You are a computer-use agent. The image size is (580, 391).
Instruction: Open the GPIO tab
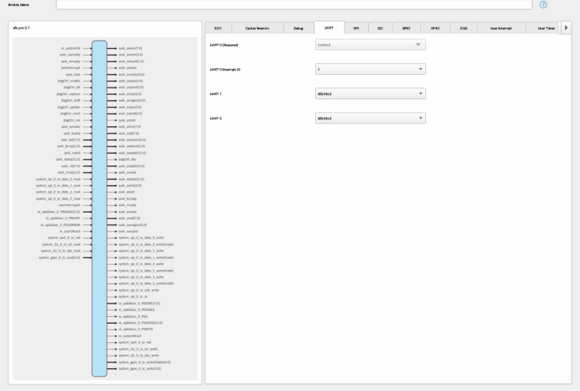[408, 28]
